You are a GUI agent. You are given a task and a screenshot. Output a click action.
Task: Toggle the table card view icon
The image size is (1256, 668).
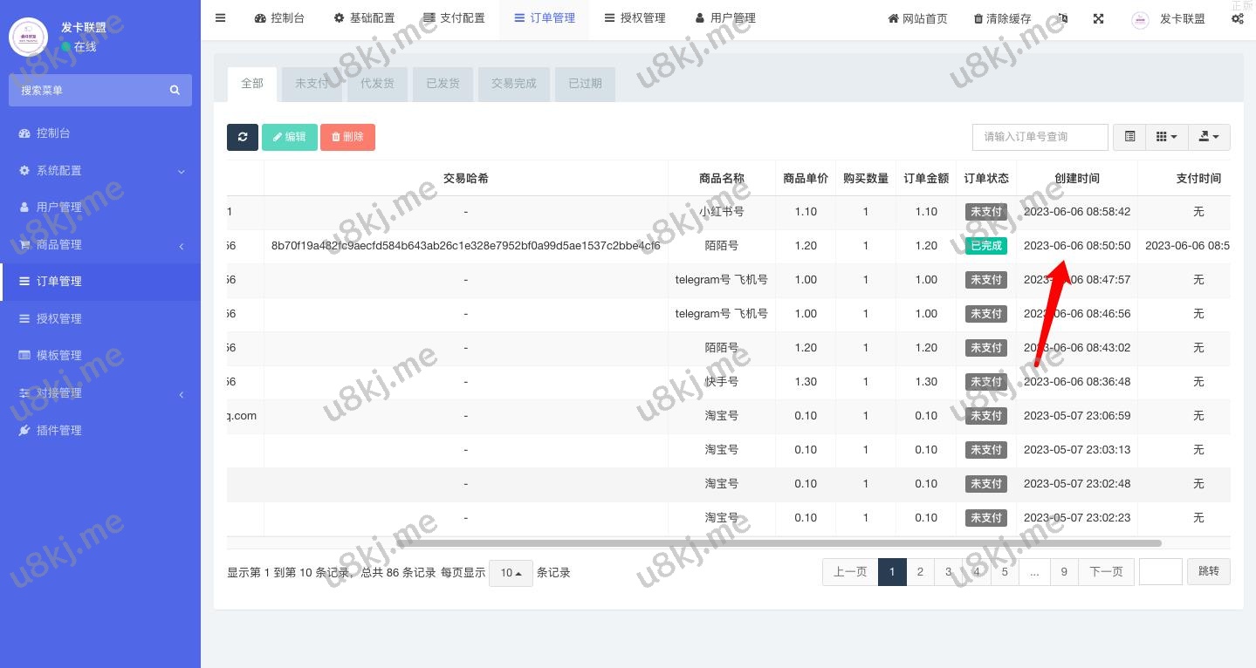tap(1129, 137)
